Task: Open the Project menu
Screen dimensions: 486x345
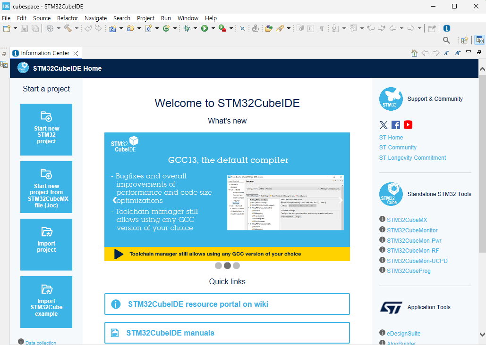Action: coord(145,18)
